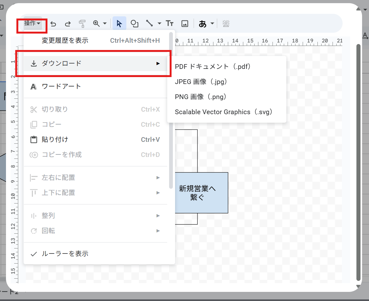Pick the shape drawing tool
The height and width of the screenshot is (301, 369).
[x=135, y=23]
